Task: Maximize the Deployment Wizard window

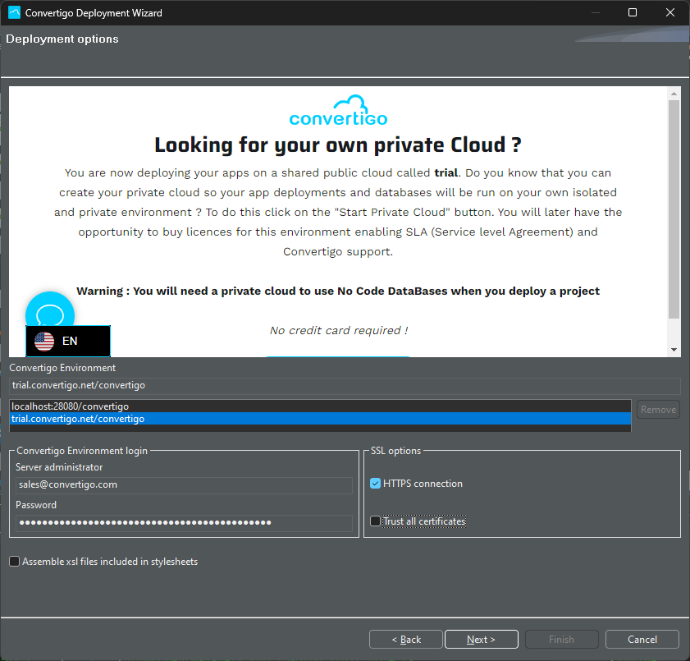Action: click(632, 13)
